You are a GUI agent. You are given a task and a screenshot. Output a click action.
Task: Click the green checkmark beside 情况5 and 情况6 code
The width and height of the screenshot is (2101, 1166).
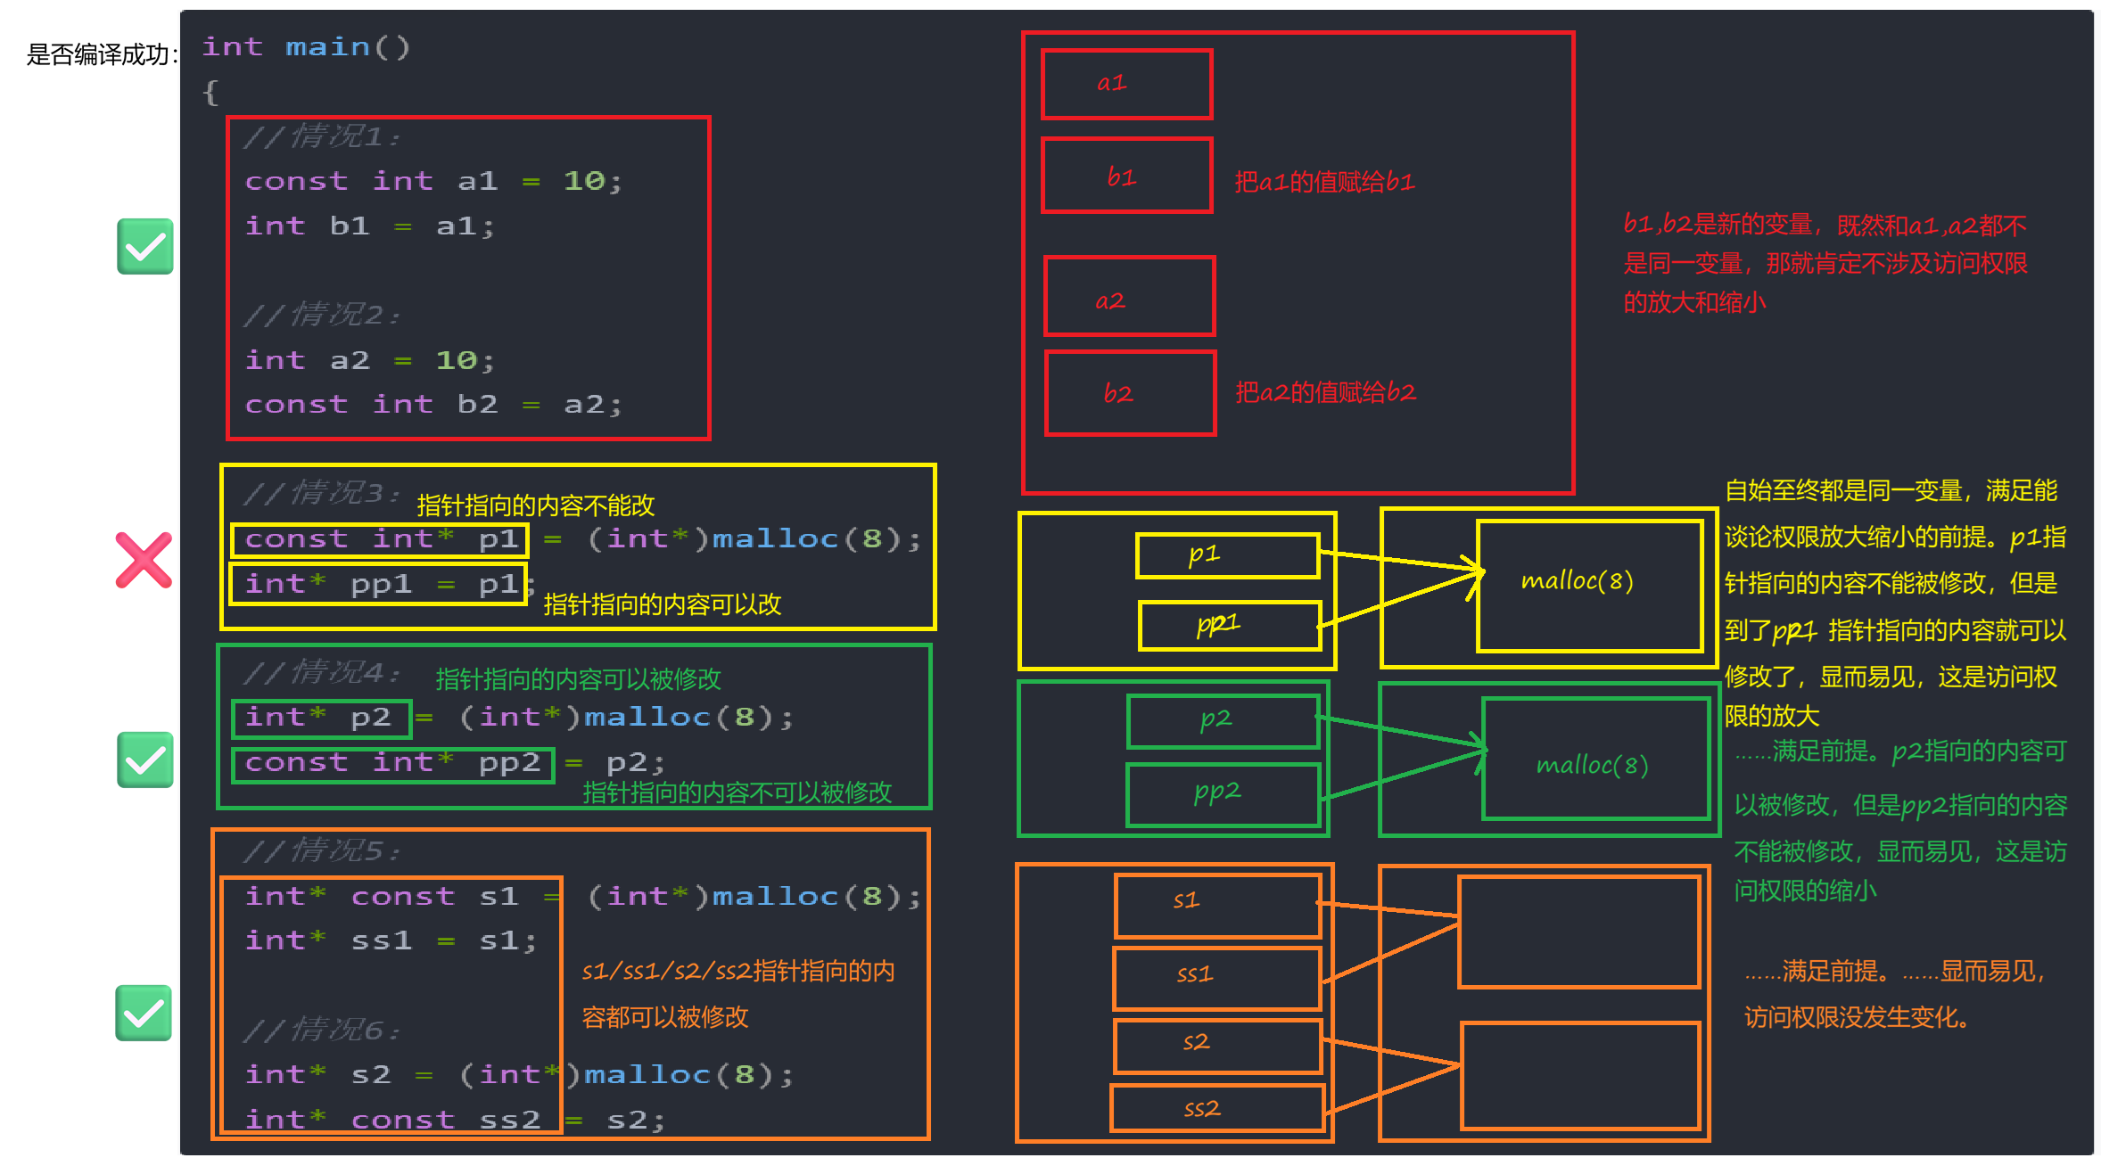[144, 1014]
